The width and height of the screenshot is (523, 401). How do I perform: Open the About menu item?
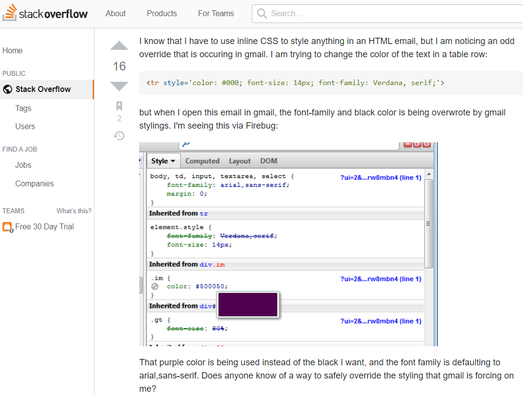pyautogui.click(x=116, y=13)
